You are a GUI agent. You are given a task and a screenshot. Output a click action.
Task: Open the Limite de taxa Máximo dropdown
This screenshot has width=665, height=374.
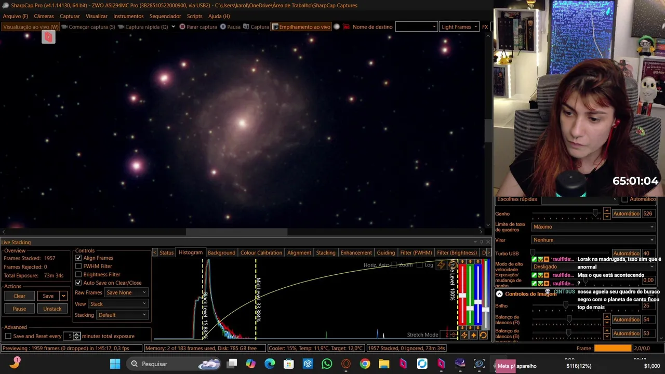(593, 226)
